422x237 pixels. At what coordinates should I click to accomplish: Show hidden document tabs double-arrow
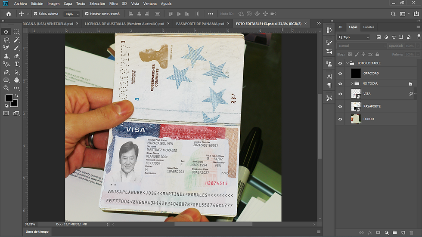tap(319, 23)
